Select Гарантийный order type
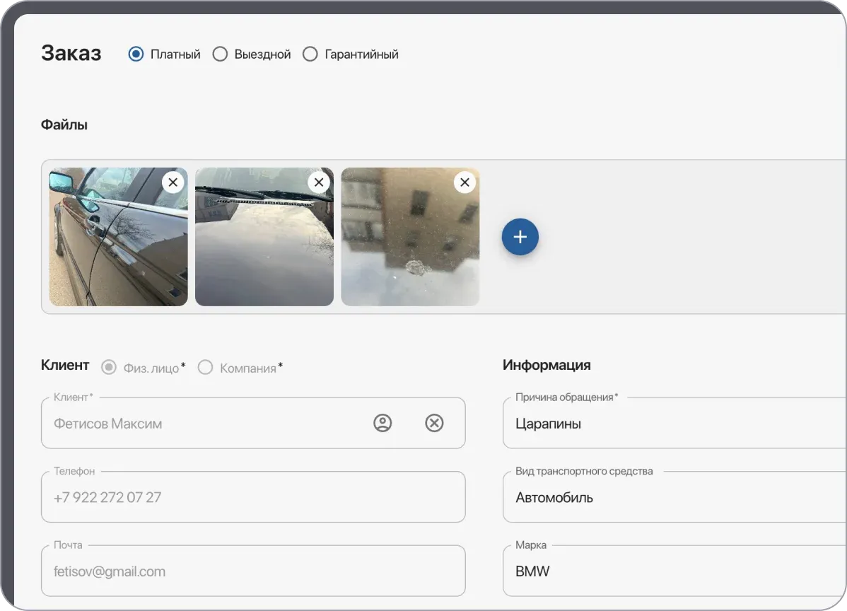The width and height of the screenshot is (847, 611). tap(310, 54)
